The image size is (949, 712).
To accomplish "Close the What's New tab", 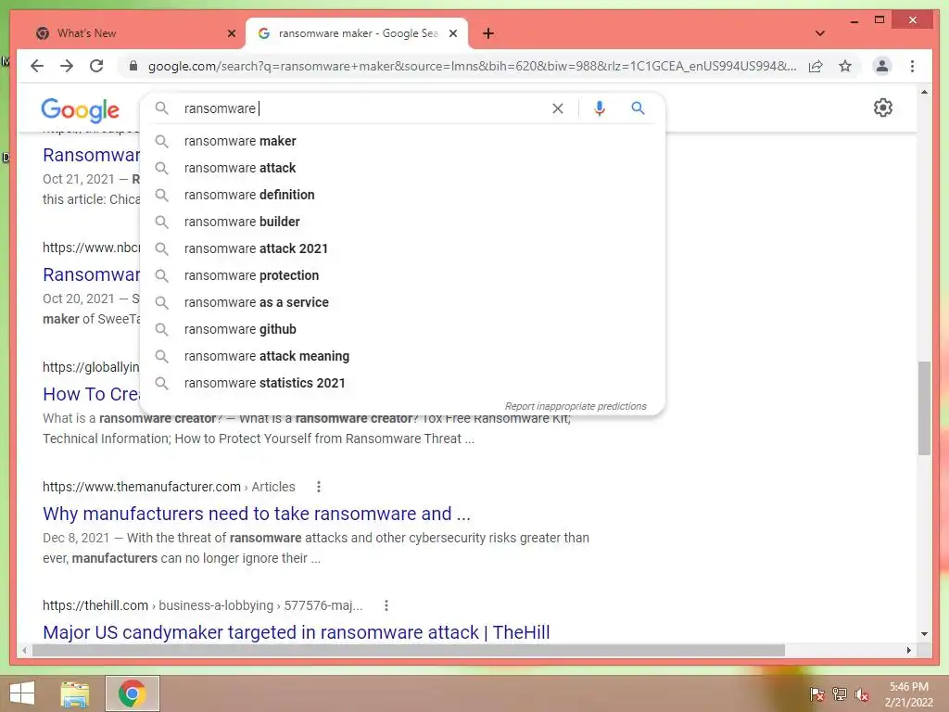I will (231, 33).
